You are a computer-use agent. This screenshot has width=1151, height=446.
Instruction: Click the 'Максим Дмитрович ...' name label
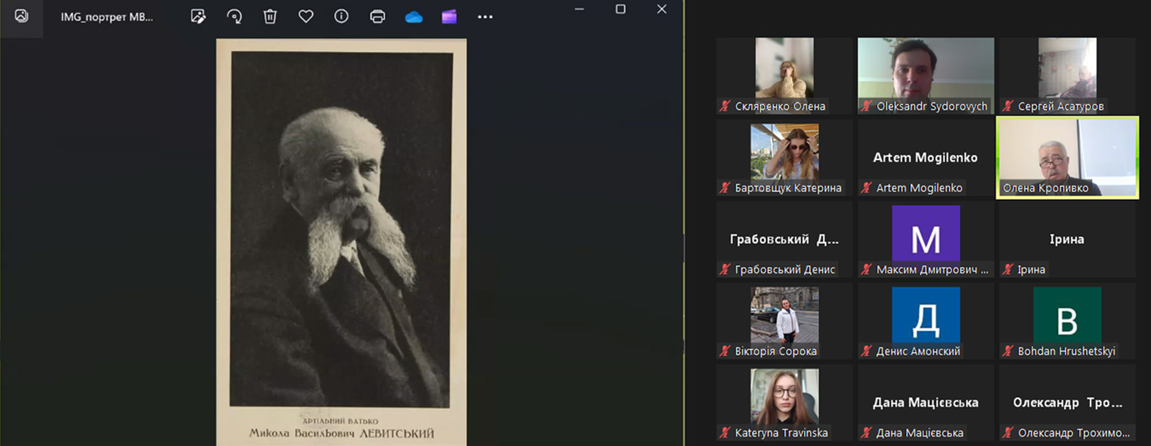[932, 270]
